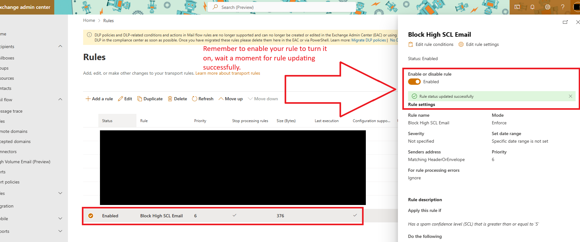Click info icon in DLP banner
Image resolution: width=580 pixels, height=242 pixels.
89,35
